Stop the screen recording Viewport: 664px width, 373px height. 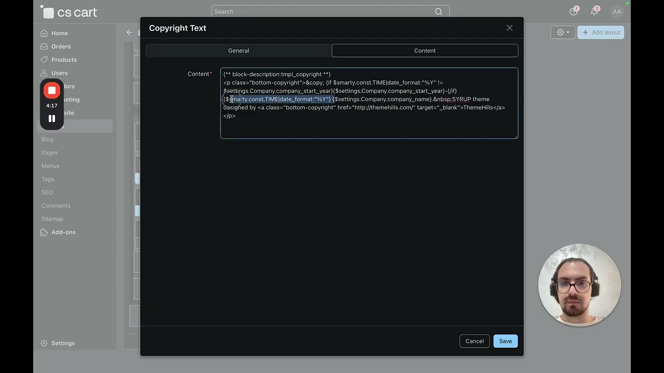point(52,91)
